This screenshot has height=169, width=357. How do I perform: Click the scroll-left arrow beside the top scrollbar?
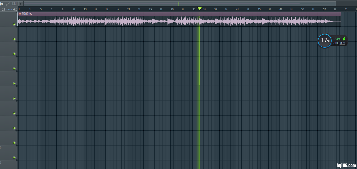click(21, 4)
